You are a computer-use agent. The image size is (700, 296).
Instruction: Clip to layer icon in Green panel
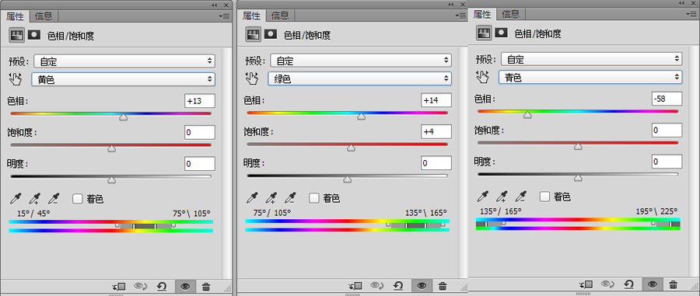point(355,285)
